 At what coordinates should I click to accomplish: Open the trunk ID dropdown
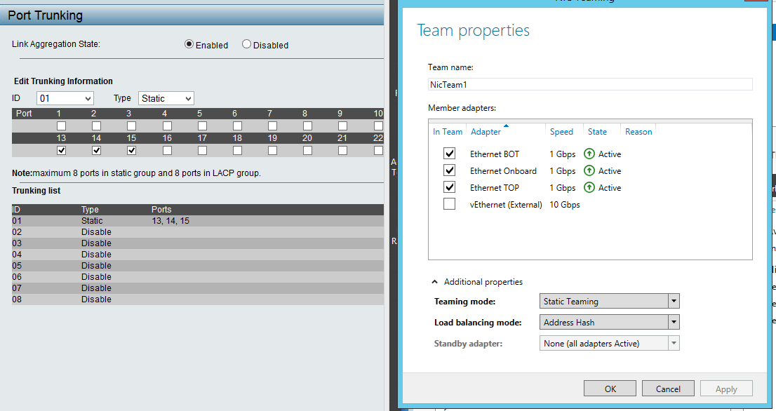[65, 99]
